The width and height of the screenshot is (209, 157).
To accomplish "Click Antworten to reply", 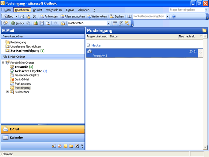I will 49,16.
